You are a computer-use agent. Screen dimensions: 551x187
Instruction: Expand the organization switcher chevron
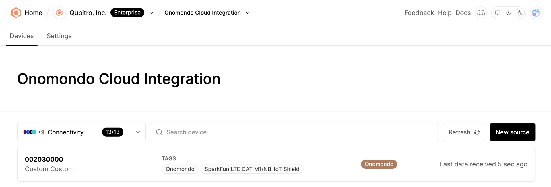[151, 13]
